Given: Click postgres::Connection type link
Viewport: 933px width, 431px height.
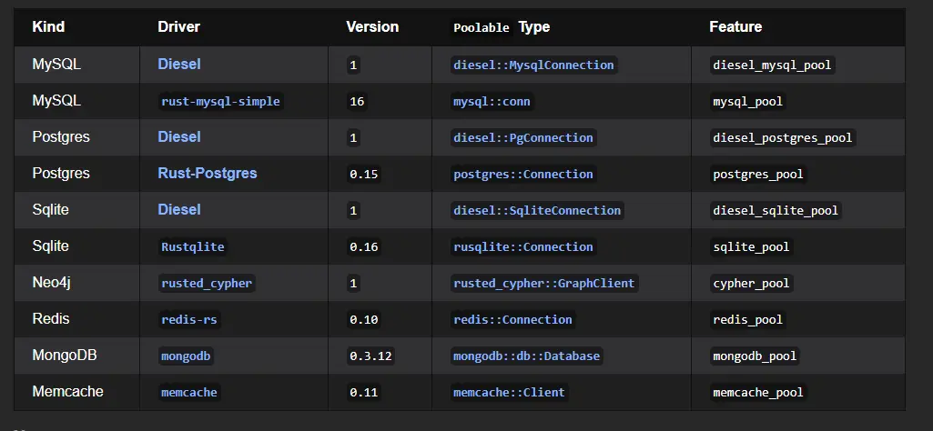Looking at the screenshot, I should pyautogui.click(x=523, y=175).
